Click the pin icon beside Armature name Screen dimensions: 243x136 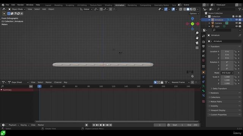[x=240, y=35]
